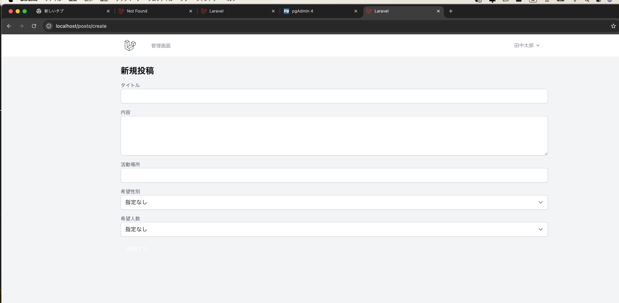The image size is (619, 303).
Task: Close the Not Found tab
Action: click(191, 11)
